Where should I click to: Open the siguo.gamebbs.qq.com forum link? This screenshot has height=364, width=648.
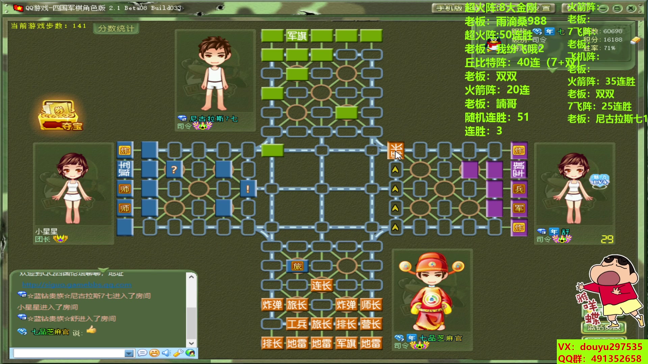[77, 285]
